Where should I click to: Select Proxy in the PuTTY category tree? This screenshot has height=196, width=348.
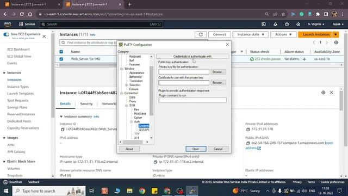[133, 101]
